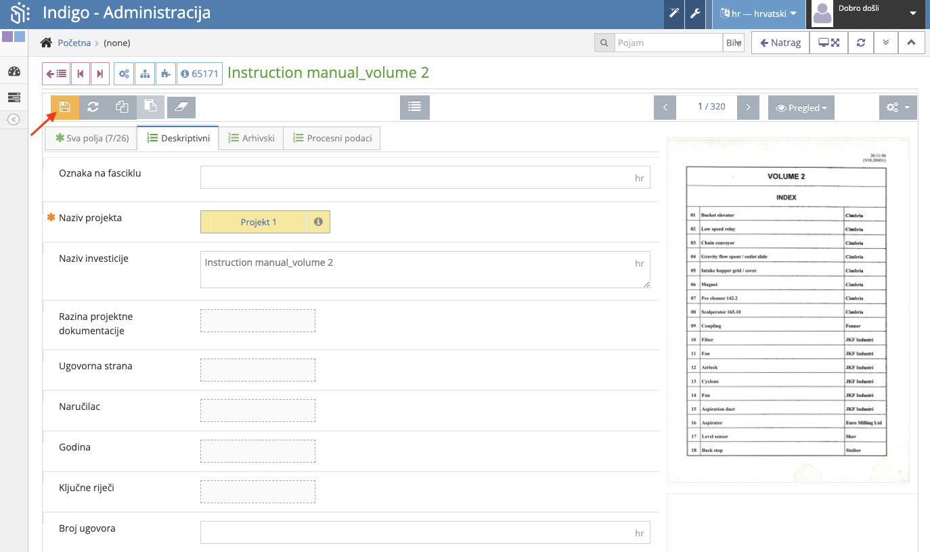Click the Ugovorna strana dashed field
Image resolution: width=930 pixels, height=552 pixels.
coord(258,370)
